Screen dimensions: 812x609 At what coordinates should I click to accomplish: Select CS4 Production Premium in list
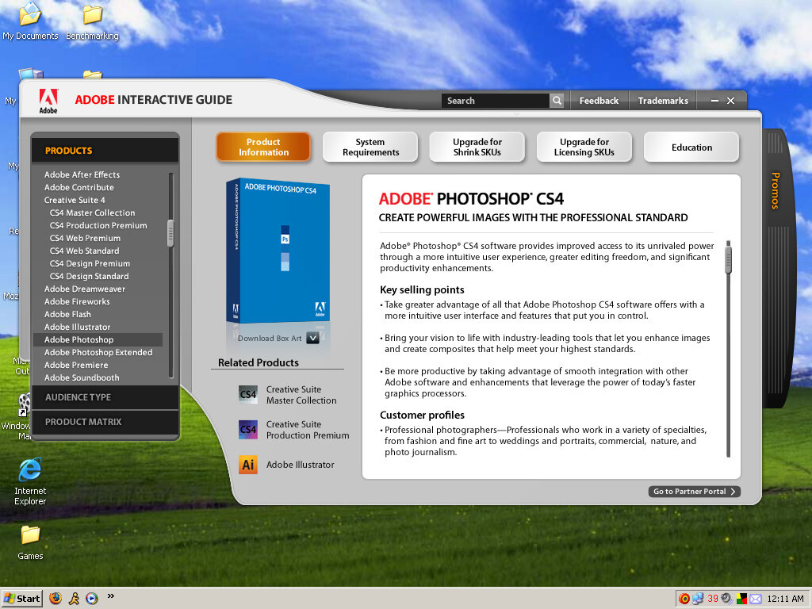click(x=98, y=225)
